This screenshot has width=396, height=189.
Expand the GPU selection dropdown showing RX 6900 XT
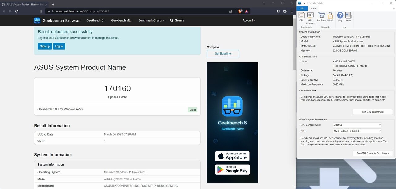(357, 131)
